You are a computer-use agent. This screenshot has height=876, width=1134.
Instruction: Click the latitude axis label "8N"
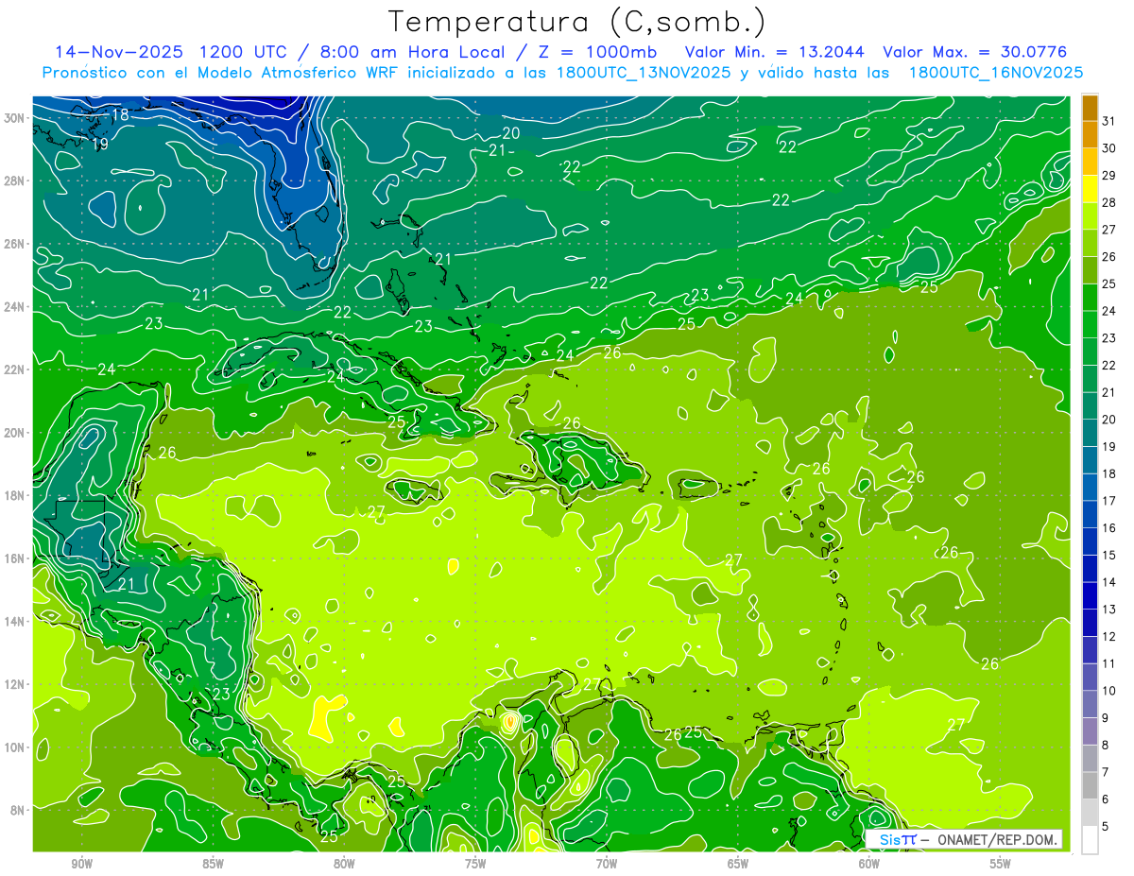pos(18,811)
